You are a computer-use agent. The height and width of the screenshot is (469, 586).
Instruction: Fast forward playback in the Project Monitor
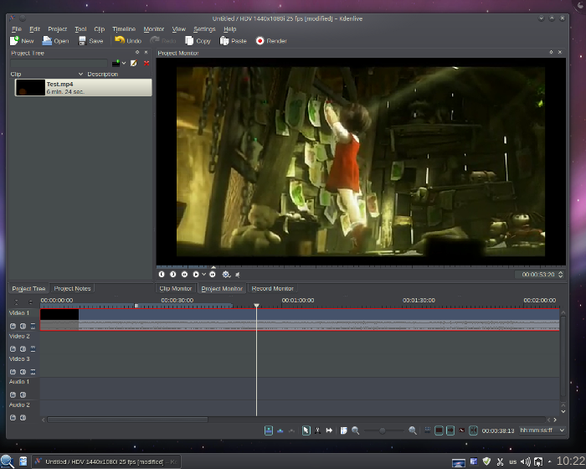pyautogui.click(x=213, y=275)
